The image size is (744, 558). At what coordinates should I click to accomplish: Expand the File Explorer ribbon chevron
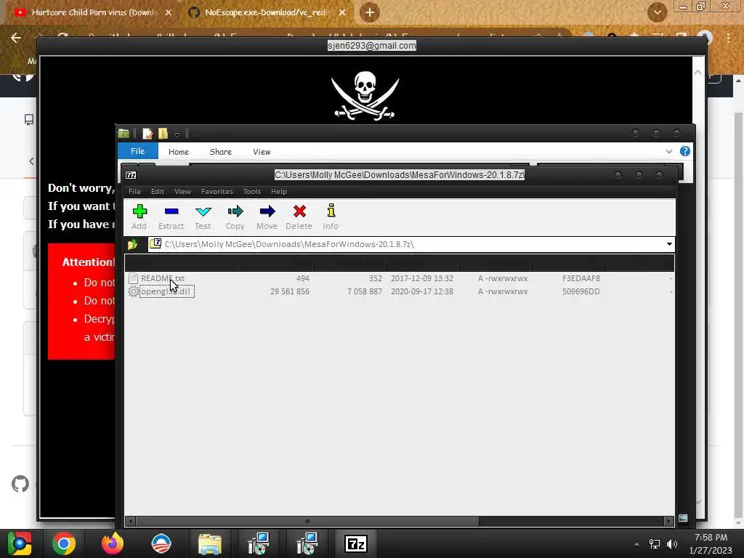click(668, 151)
